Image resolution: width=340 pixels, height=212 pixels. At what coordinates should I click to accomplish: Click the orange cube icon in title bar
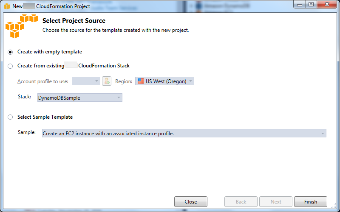[x=7, y=6]
